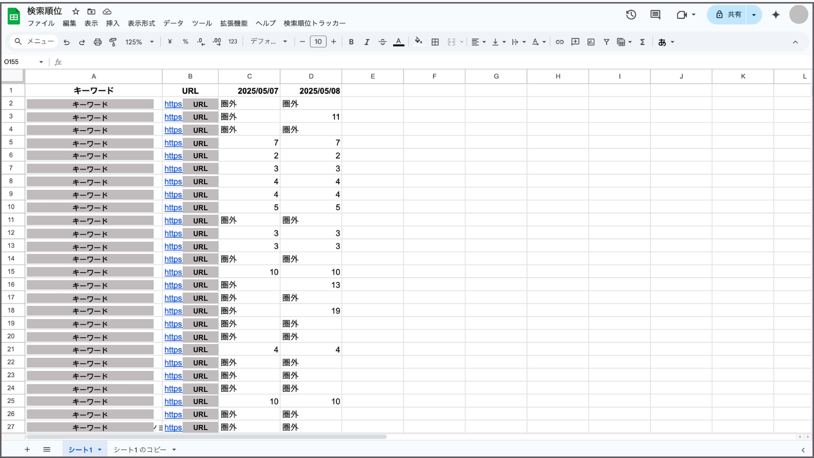Open the borders tool
This screenshot has width=814, height=458.
(435, 42)
